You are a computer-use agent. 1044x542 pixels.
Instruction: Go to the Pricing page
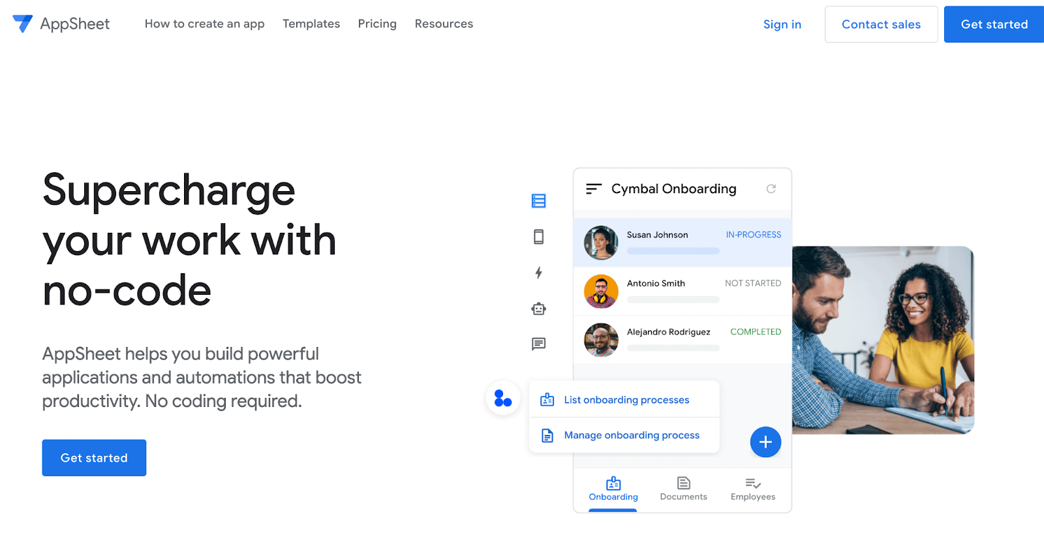click(x=377, y=24)
